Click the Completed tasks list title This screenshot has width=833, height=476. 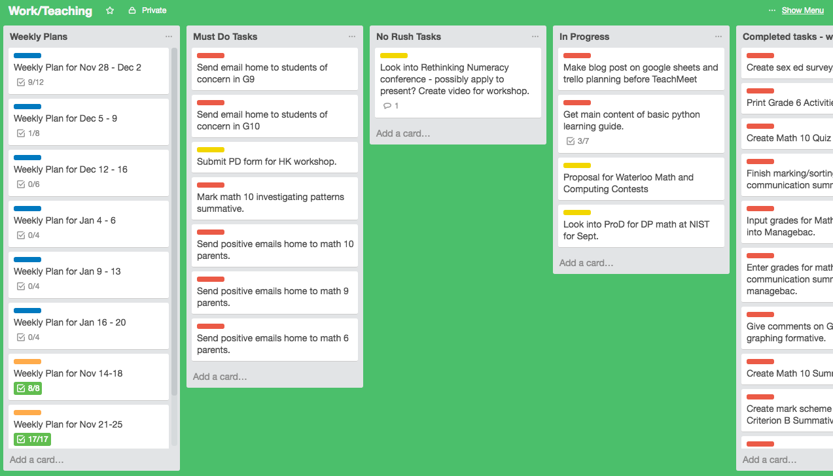point(788,37)
